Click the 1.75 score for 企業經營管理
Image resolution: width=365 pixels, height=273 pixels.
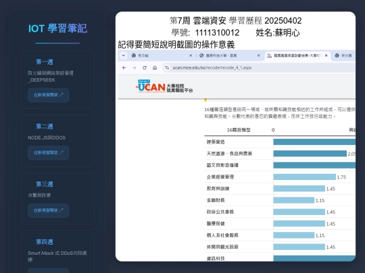(x=341, y=177)
